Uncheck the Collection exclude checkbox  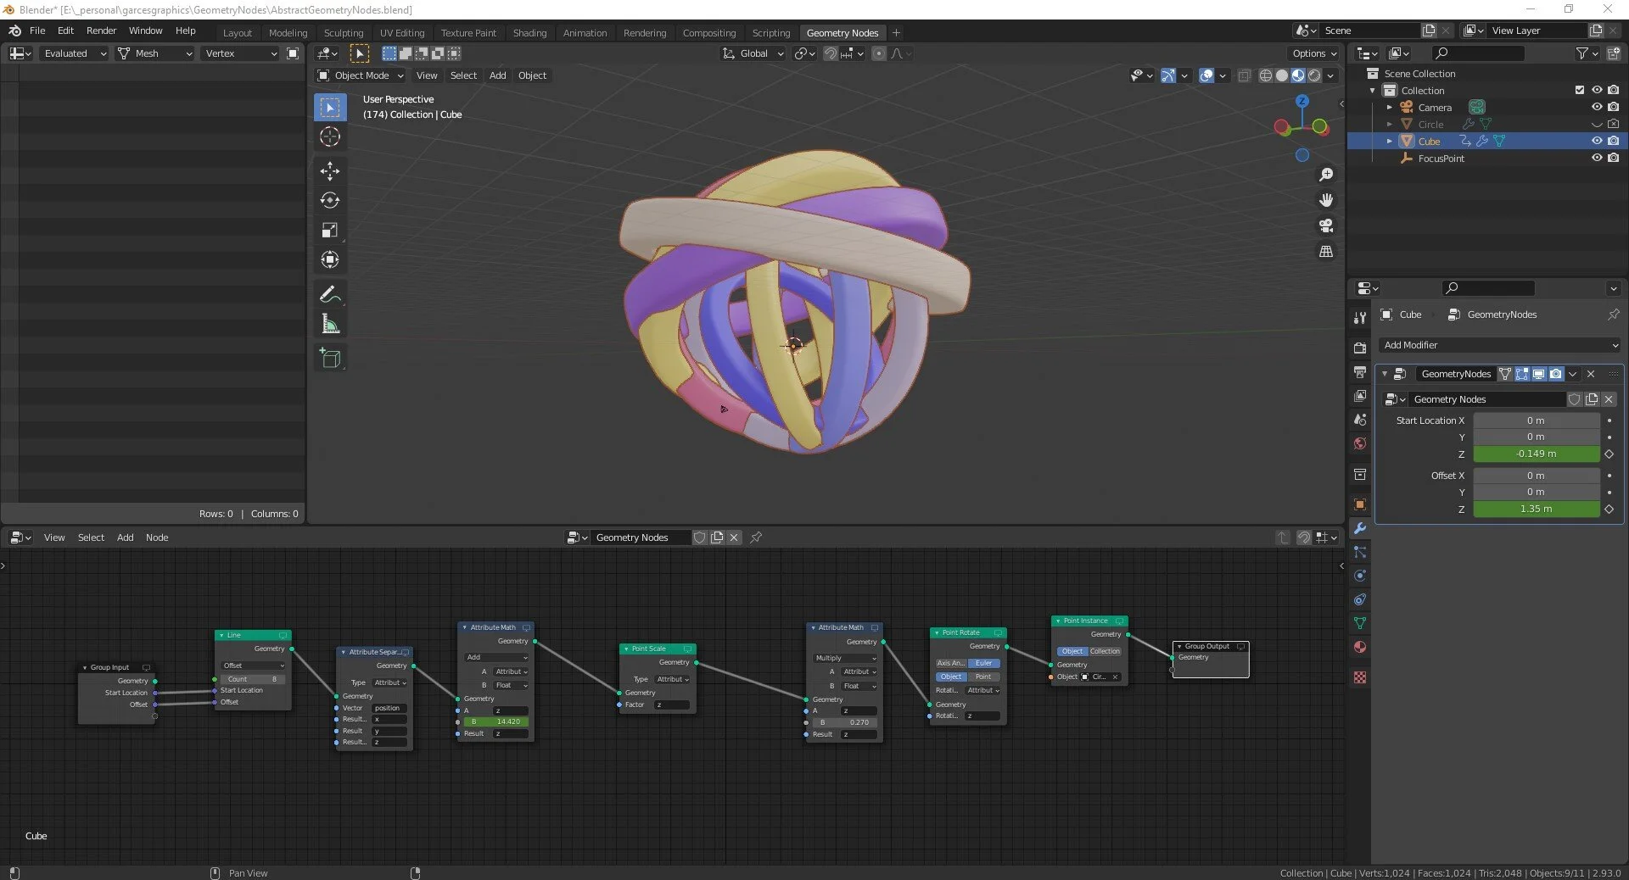click(x=1579, y=91)
